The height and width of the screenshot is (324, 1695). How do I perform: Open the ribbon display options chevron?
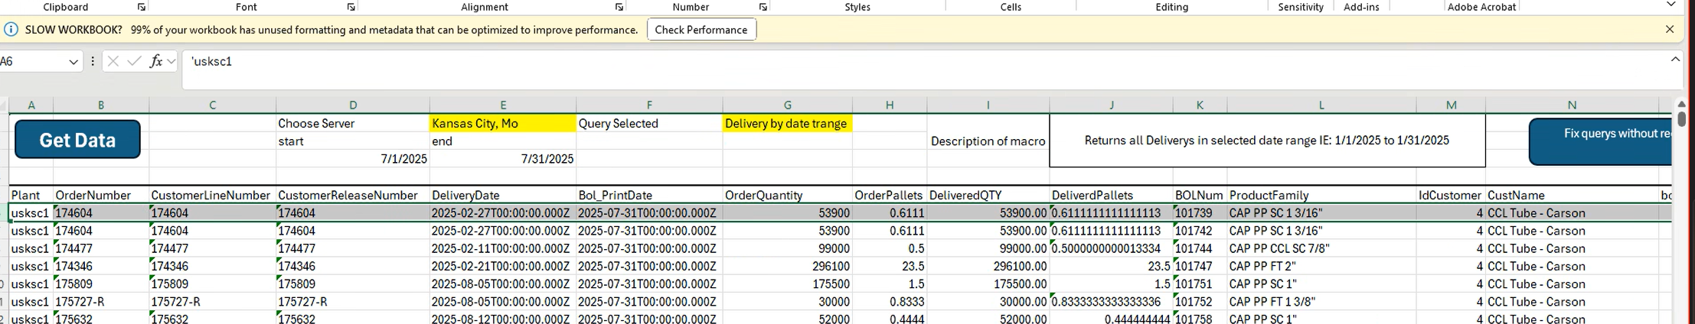coord(1671,5)
